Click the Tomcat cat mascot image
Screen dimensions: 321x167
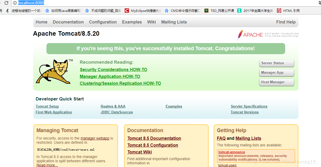[54, 72]
